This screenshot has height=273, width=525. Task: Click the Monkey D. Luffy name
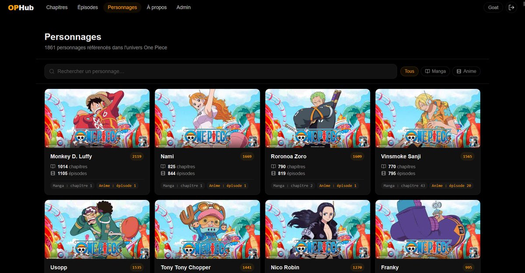pyautogui.click(x=71, y=156)
